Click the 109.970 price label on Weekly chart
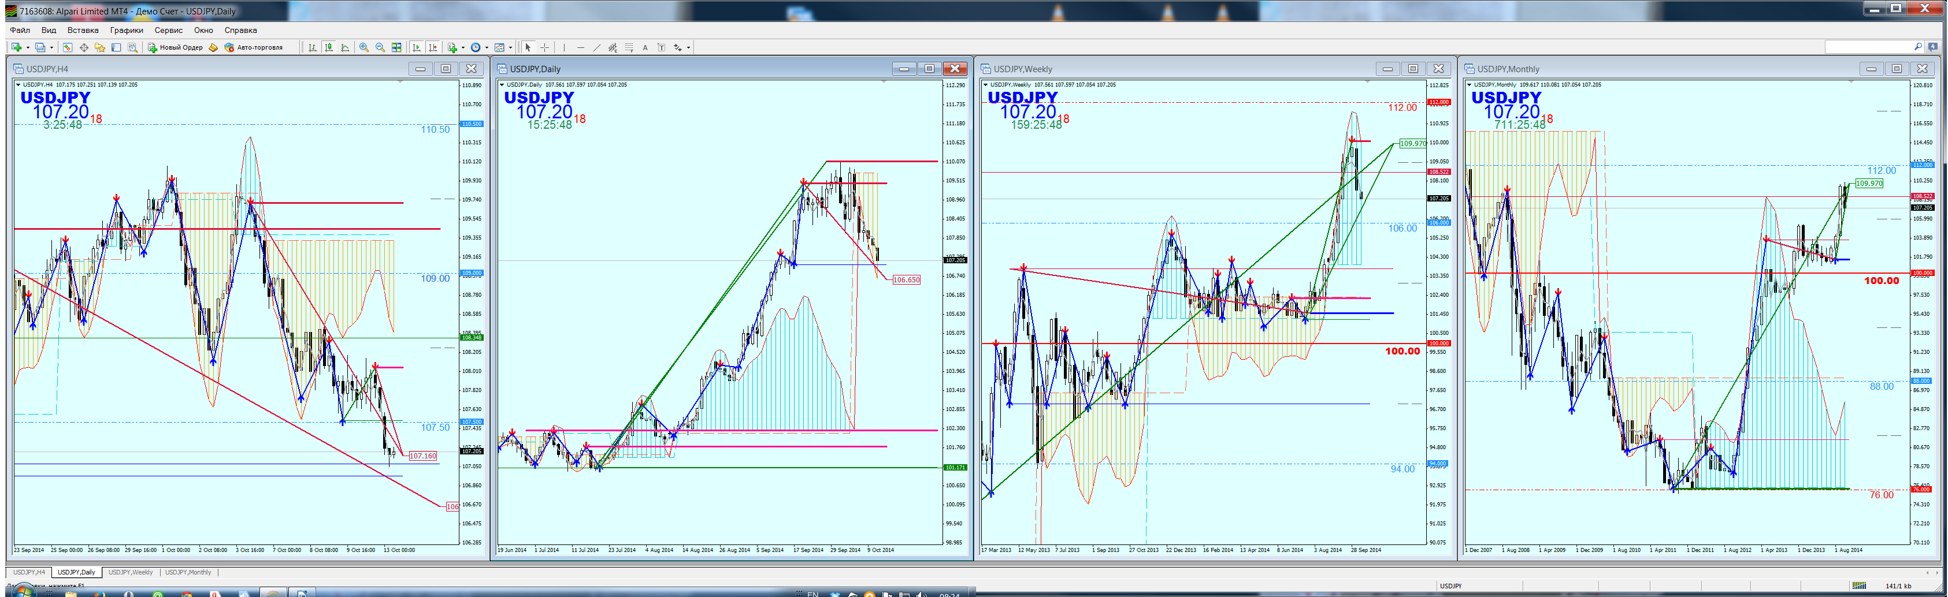This screenshot has width=1948, height=597. coord(1412,144)
